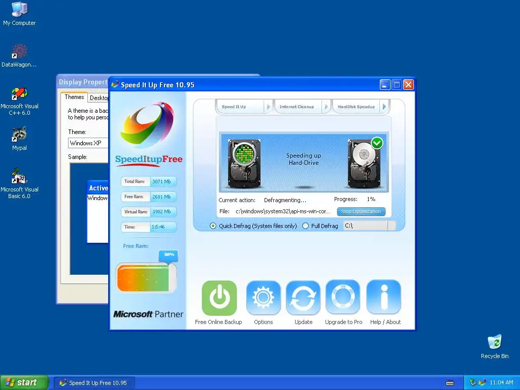Switch to the HardDisk Speedup tab

click(356, 107)
